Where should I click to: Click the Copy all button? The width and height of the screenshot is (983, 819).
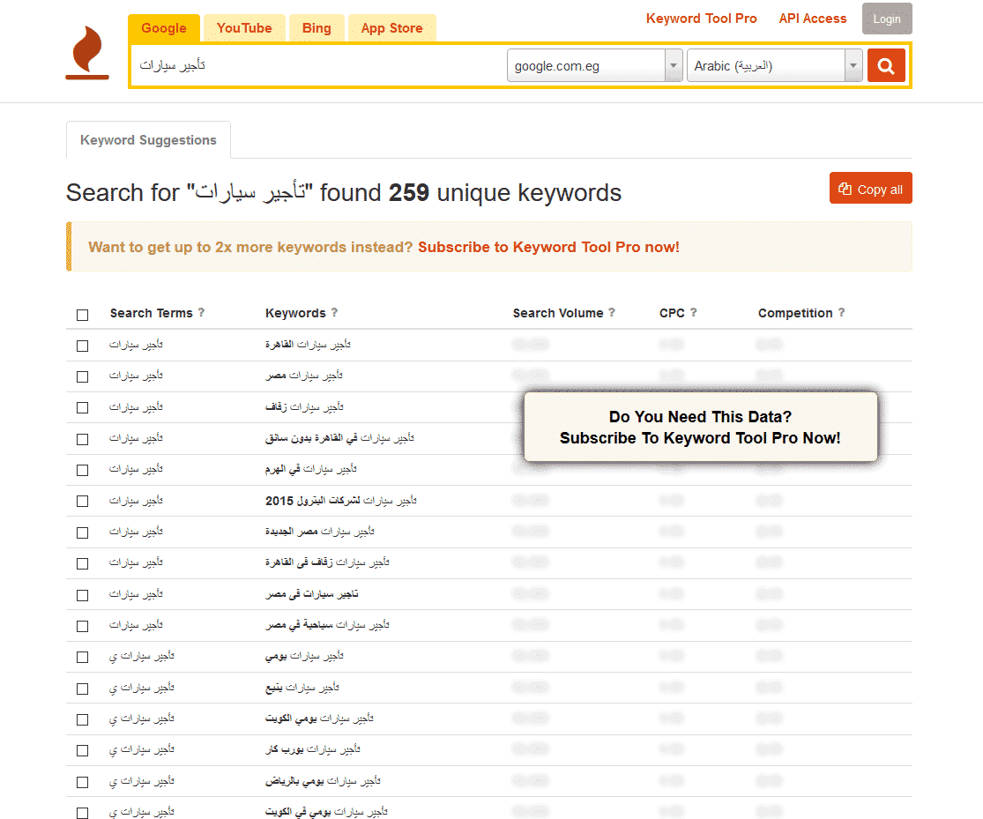click(871, 188)
